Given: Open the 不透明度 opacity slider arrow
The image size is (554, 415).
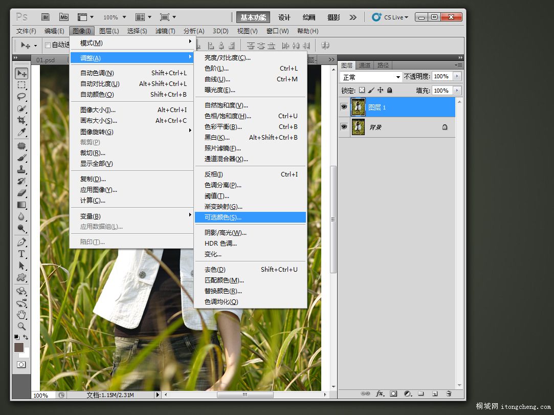Looking at the screenshot, I should pyautogui.click(x=457, y=76).
